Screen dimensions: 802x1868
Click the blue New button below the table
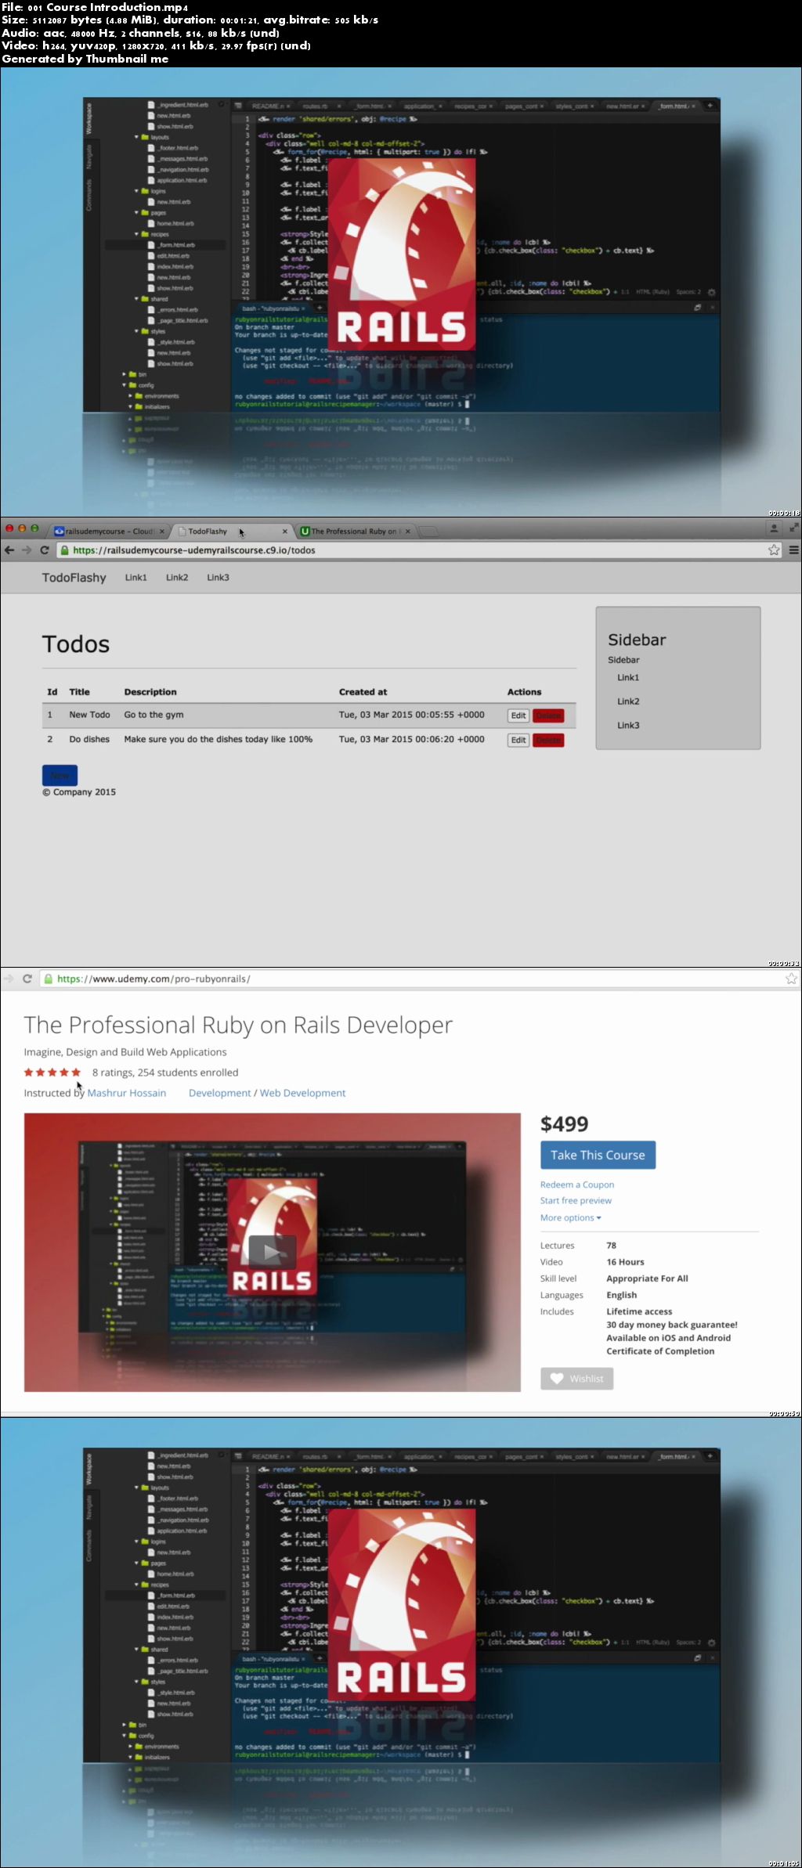tap(60, 775)
